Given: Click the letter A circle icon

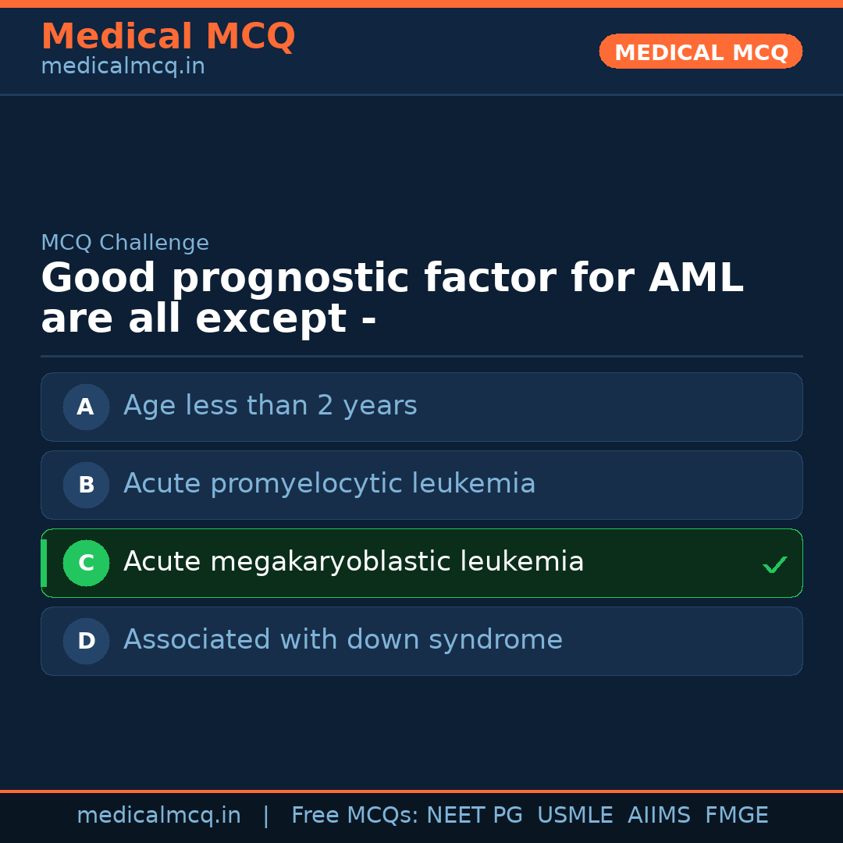Looking at the screenshot, I should (86, 407).
